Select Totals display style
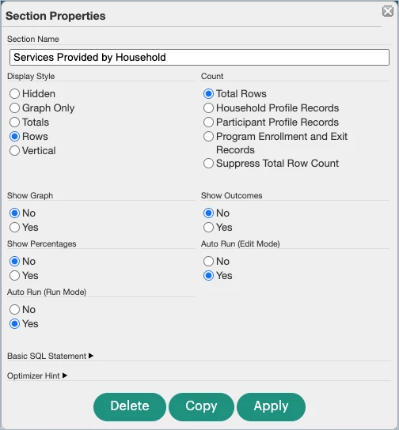The height and width of the screenshot is (430, 399). [x=14, y=123]
